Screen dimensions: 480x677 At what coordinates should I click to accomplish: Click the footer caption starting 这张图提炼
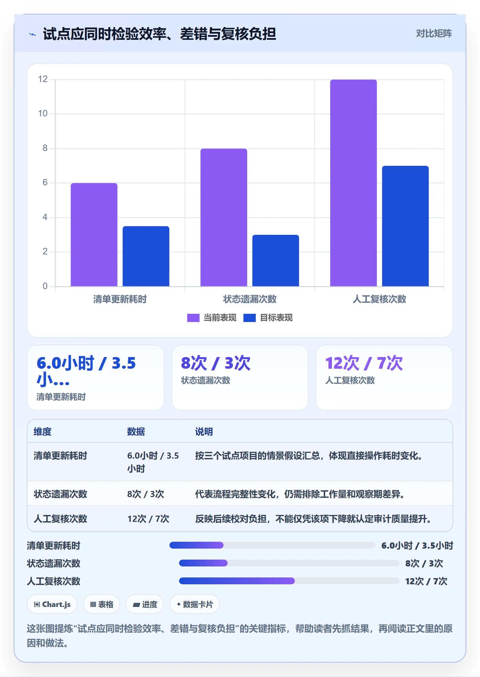[x=240, y=636]
